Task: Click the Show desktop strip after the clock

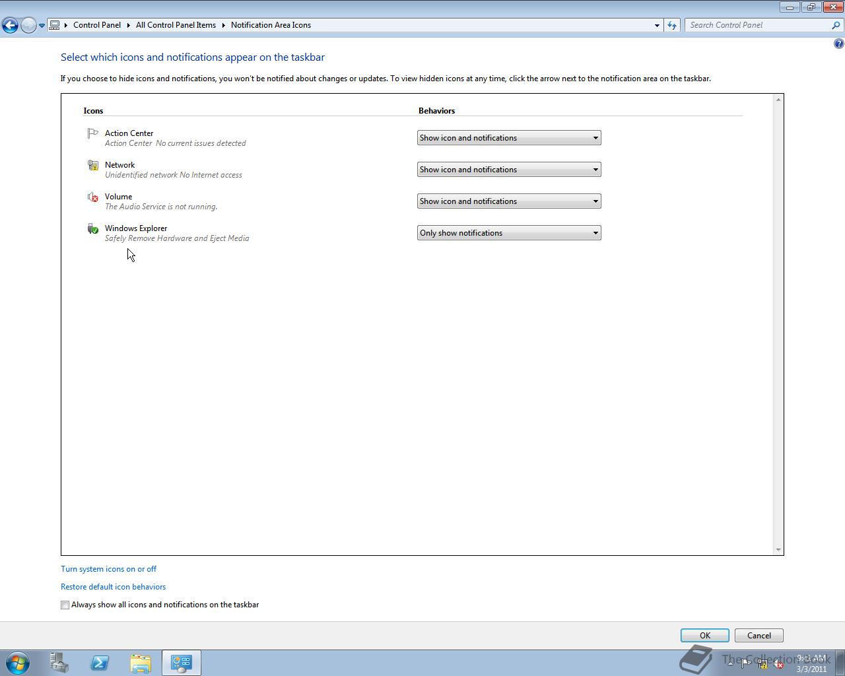Action: pyautogui.click(x=840, y=663)
